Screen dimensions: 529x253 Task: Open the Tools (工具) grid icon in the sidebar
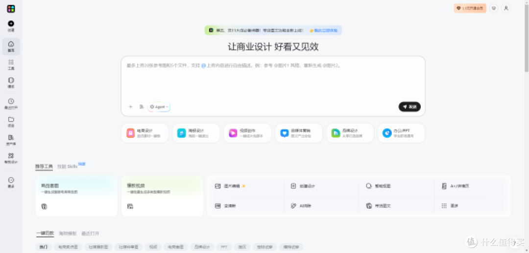pyautogui.click(x=11, y=62)
